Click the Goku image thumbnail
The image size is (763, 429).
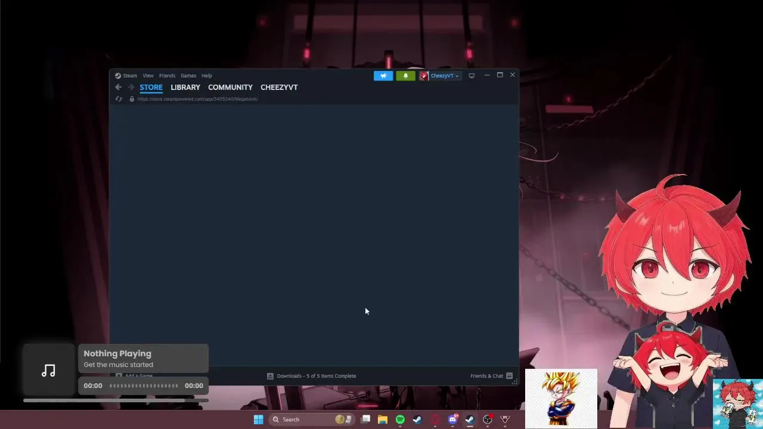[561, 399]
